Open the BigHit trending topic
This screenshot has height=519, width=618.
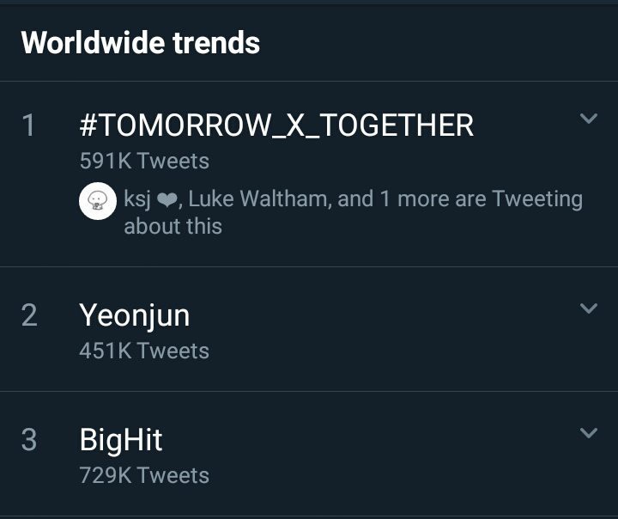tap(121, 440)
